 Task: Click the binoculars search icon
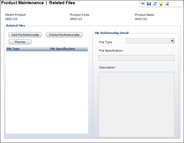click(143, 4)
